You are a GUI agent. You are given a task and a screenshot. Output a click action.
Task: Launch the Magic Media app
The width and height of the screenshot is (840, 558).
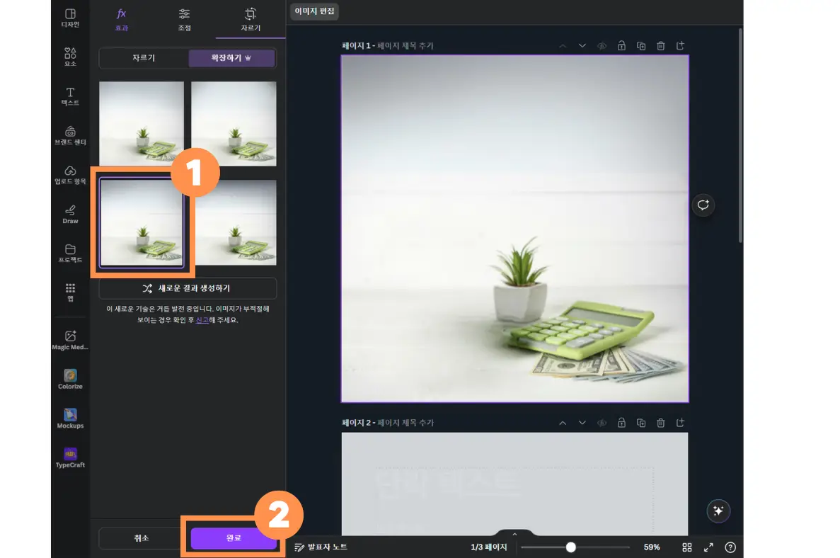click(x=70, y=341)
